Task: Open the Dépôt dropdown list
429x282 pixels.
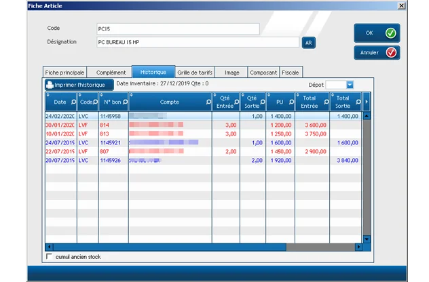Action: click(350, 85)
